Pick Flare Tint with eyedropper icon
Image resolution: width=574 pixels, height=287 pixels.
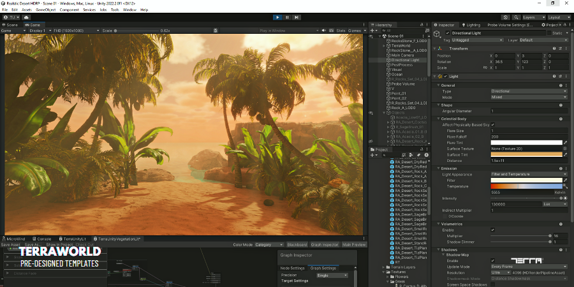(x=565, y=143)
